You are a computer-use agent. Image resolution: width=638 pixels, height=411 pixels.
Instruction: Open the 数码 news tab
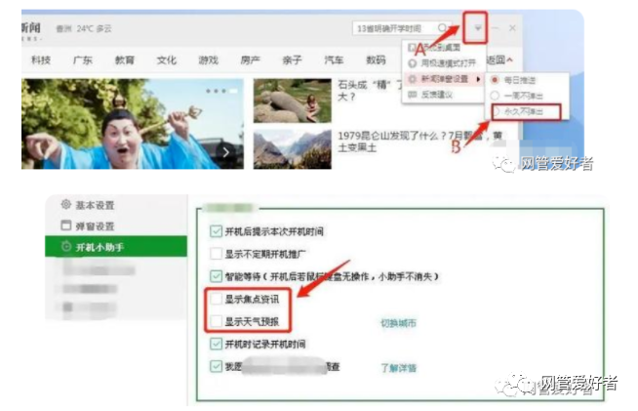tap(376, 60)
